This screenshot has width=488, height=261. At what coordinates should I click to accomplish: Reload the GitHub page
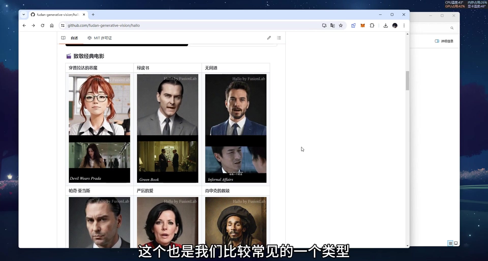coord(42,25)
